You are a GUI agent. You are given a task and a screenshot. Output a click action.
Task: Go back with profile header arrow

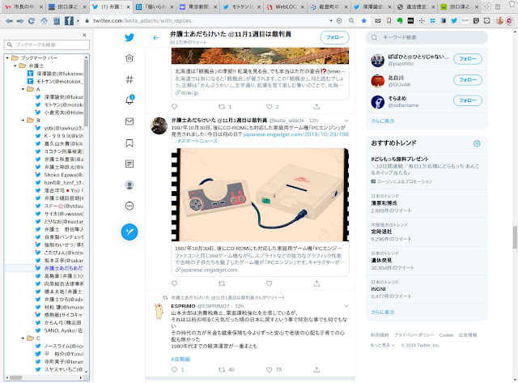(156, 38)
